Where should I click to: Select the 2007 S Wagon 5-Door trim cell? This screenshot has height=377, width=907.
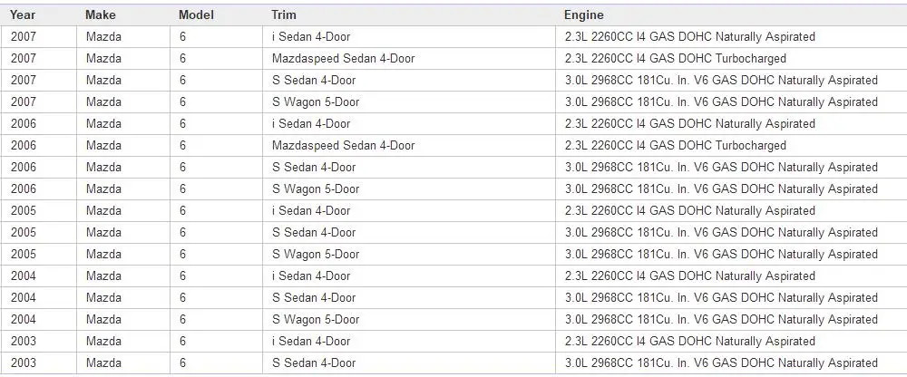click(408, 102)
